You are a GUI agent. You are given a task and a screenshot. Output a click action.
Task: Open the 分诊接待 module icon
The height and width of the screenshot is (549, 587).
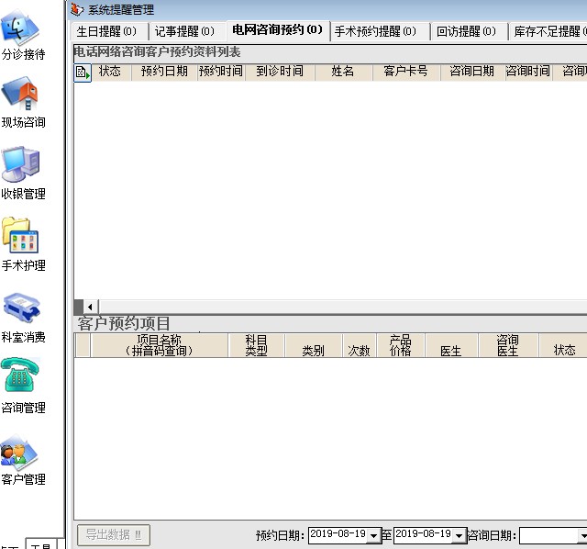click(20, 28)
